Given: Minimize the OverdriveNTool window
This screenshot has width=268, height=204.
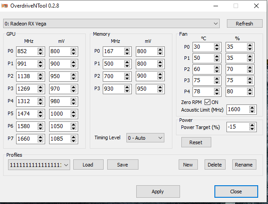Looking at the screenshot, I should click(216, 6).
